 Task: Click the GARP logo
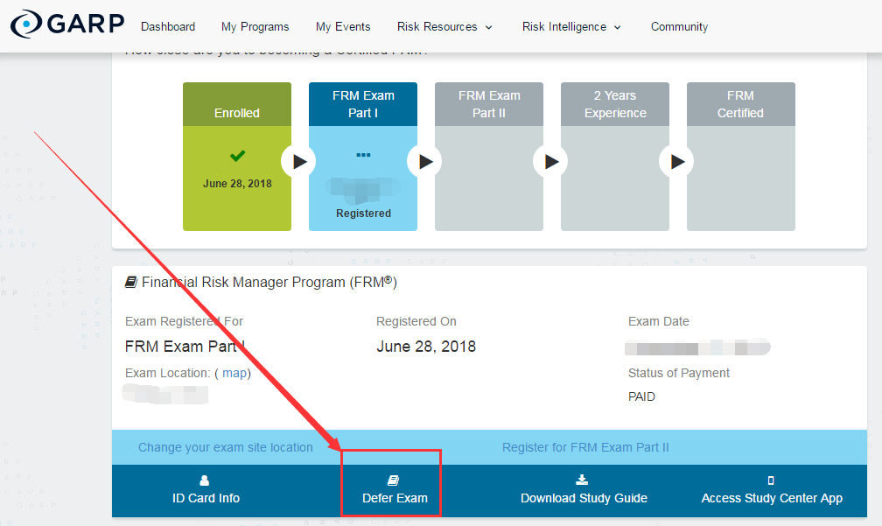pos(67,25)
